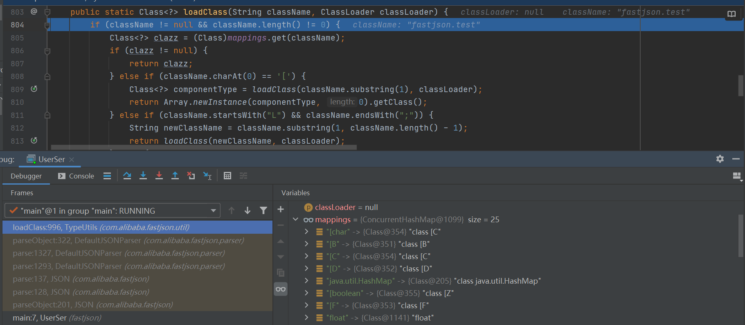Expand the "[D" map entry
This screenshot has height=325, width=745.
(306, 269)
